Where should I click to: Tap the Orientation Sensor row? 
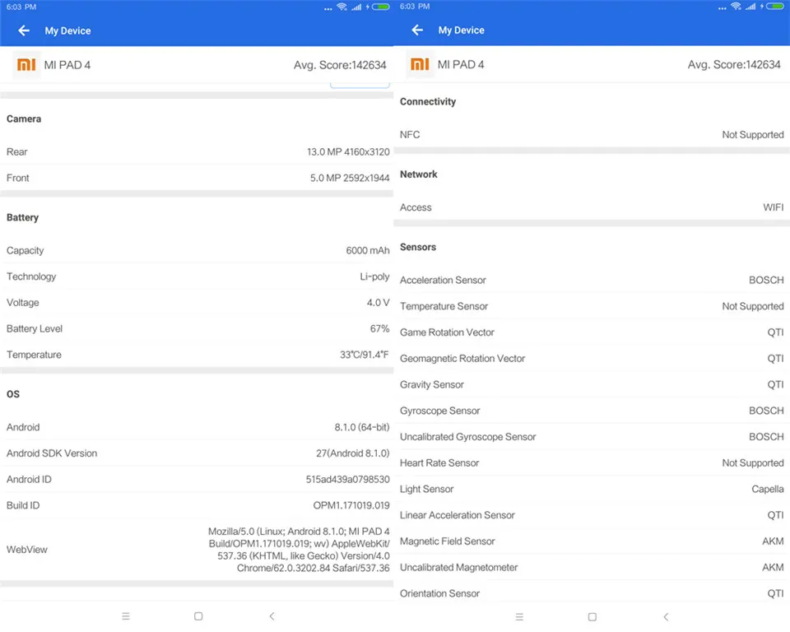click(592, 593)
